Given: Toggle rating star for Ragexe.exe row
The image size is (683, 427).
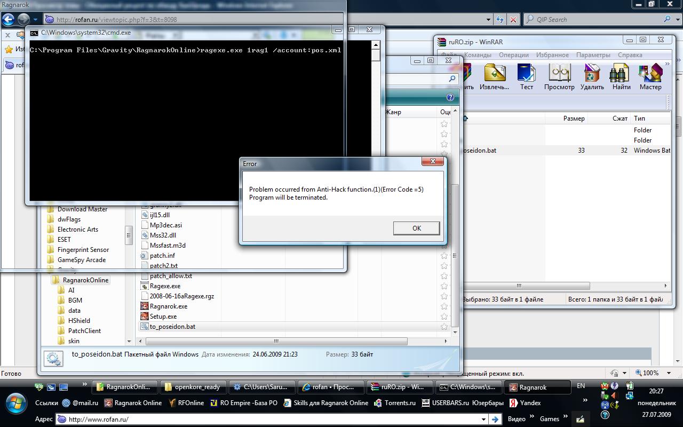Looking at the screenshot, I should pyautogui.click(x=444, y=286).
